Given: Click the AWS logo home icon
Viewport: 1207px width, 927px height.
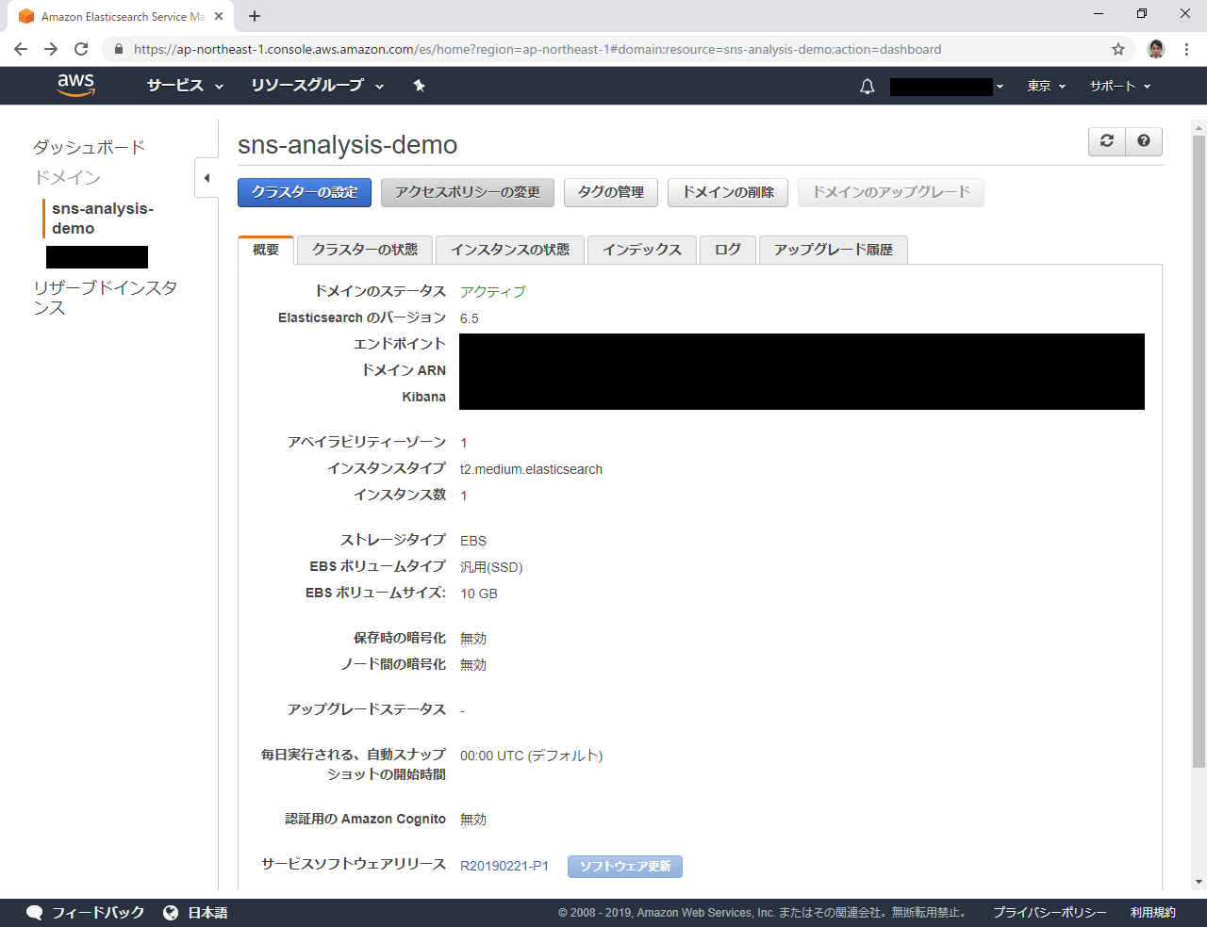Looking at the screenshot, I should pos(75,85).
